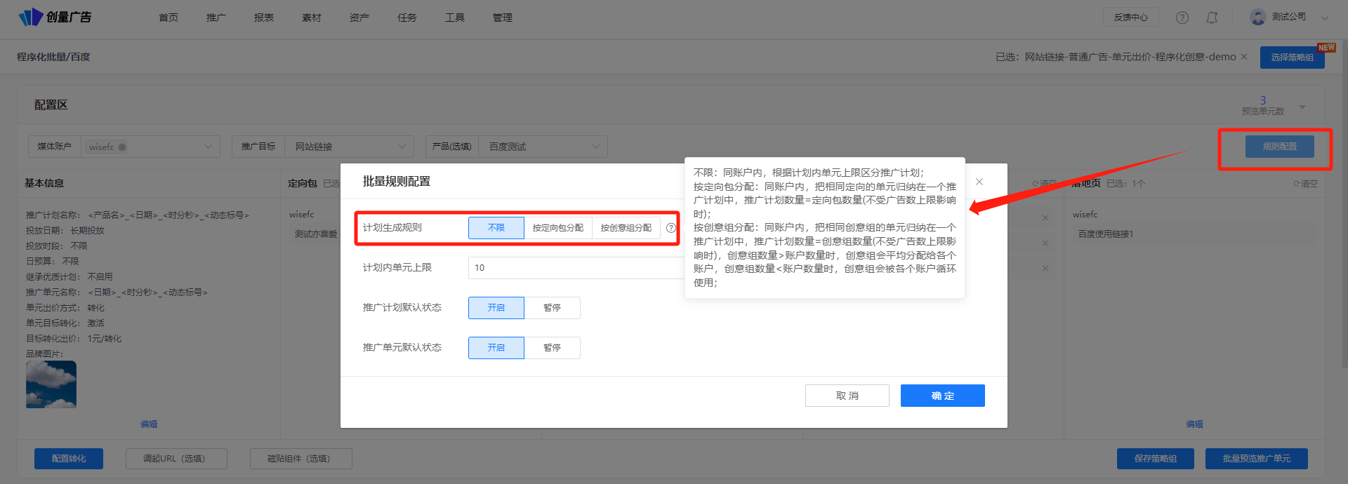Viewport: 1348px width, 484px height.
Task: Click help icon beside 计划生成规则 options
Action: [670, 228]
